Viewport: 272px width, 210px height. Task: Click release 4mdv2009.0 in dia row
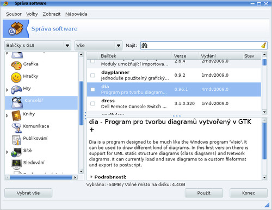(x=215, y=89)
